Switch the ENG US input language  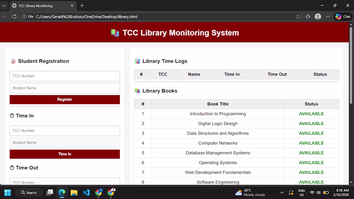pos(302,193)
